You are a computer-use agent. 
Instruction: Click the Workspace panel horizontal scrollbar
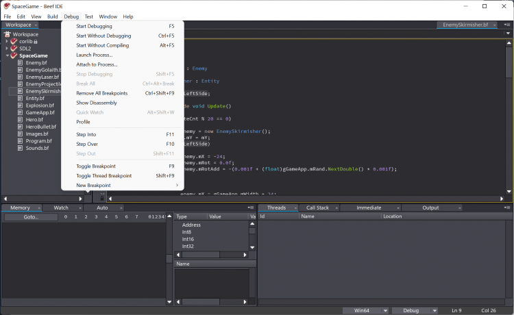(x=41, y=199)
